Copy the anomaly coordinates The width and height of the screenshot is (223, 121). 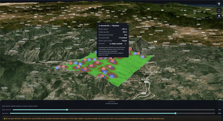click(125, 44)
